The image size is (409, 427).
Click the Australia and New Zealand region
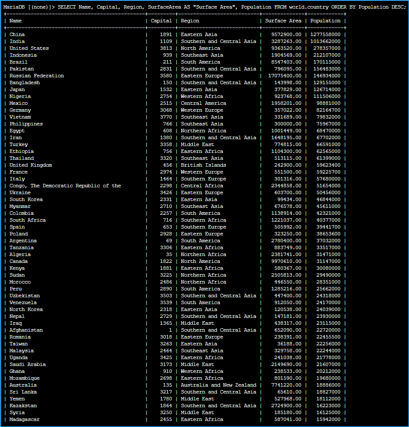(218, 385)
